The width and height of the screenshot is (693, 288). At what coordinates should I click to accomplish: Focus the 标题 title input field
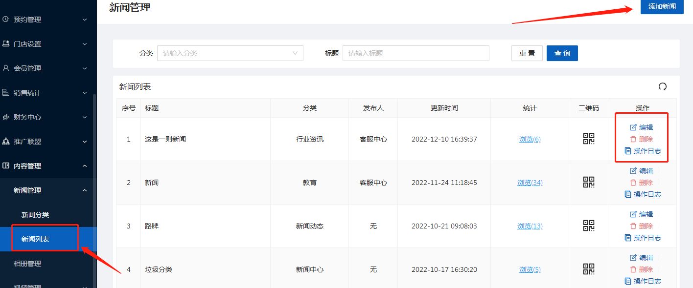click(416, 53)
